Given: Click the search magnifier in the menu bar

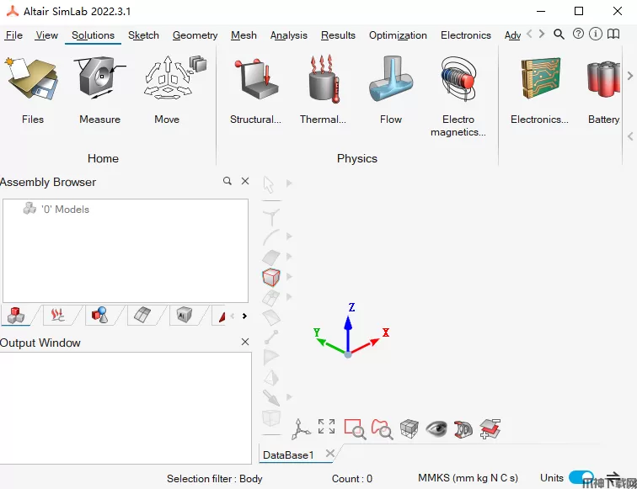Looking at the screenshot, I should tap(559, 35).
